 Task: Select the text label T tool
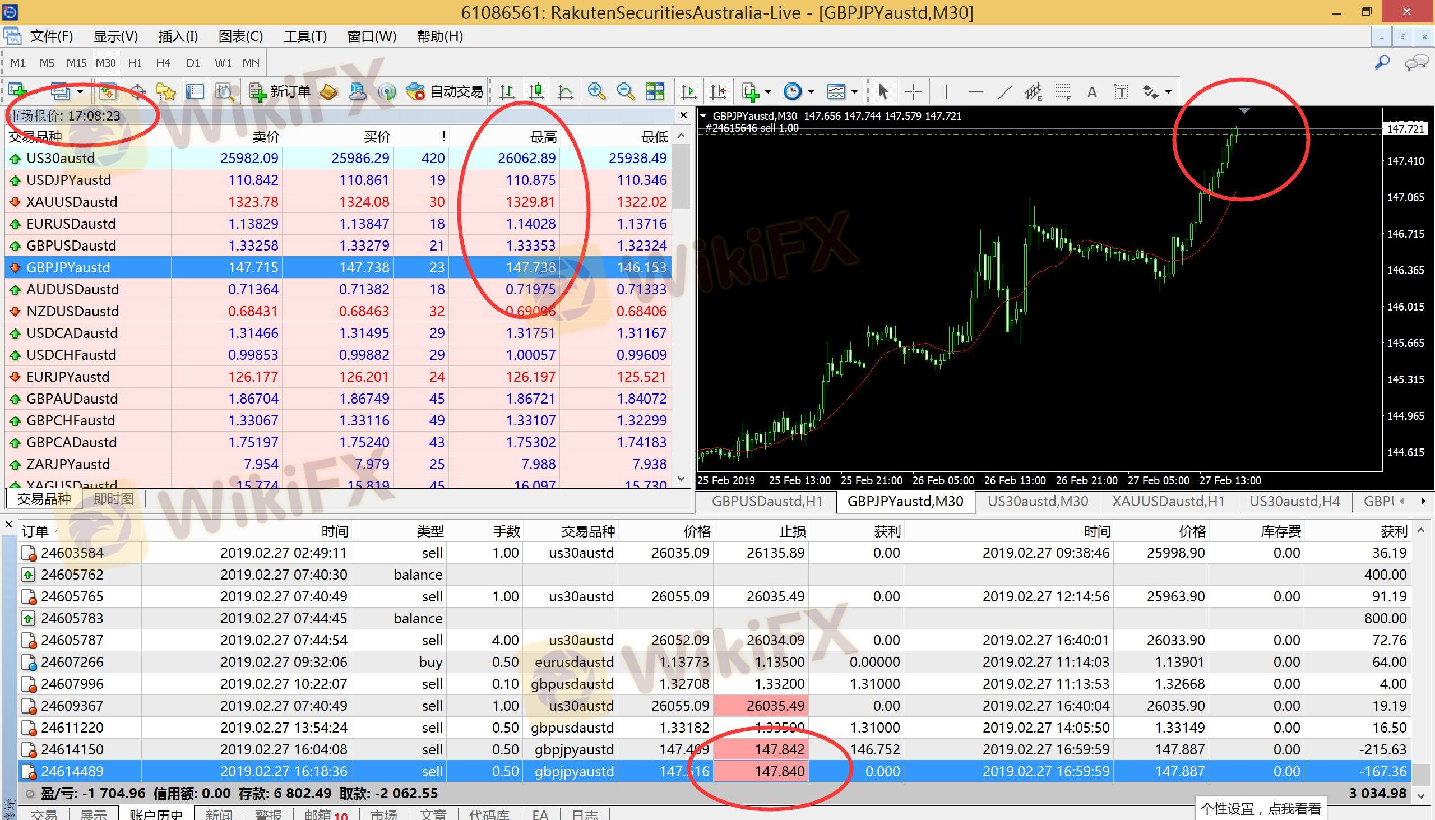(1121, 91)
